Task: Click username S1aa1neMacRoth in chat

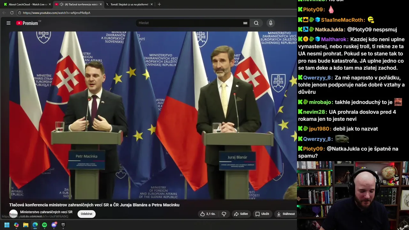Action: [x=343, y=20]
